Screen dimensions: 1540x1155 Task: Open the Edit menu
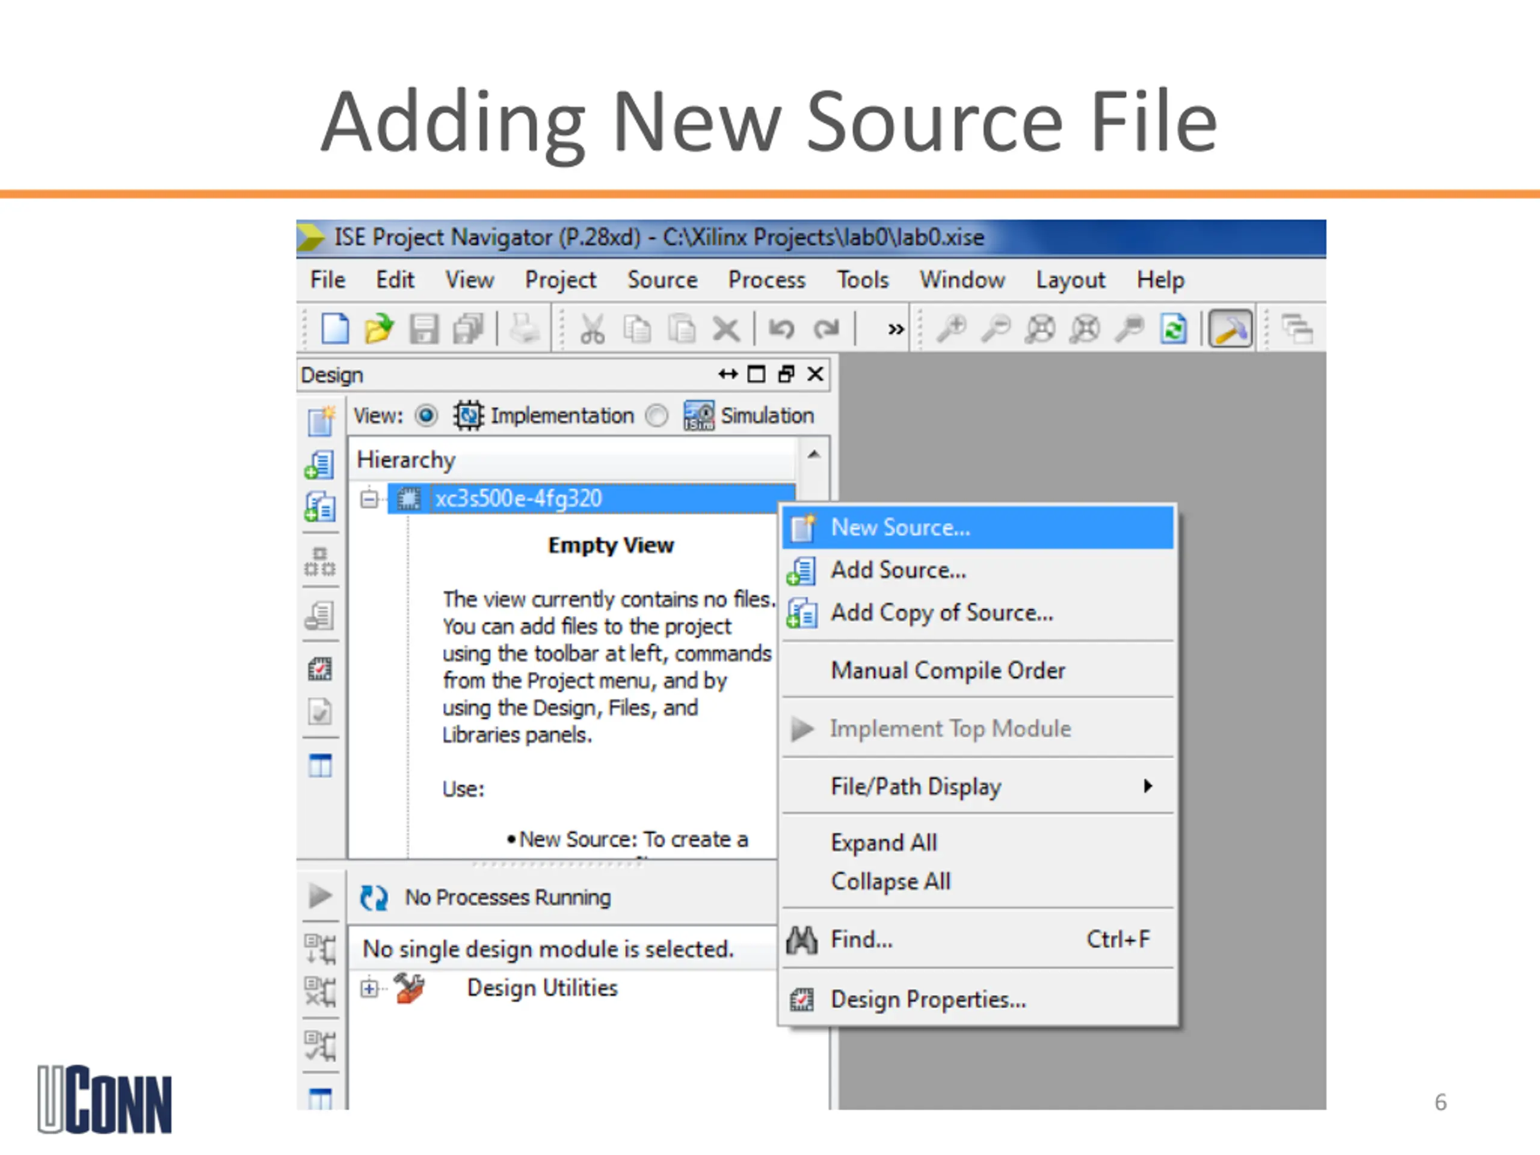pyautogui.click(x=395, y=280)
